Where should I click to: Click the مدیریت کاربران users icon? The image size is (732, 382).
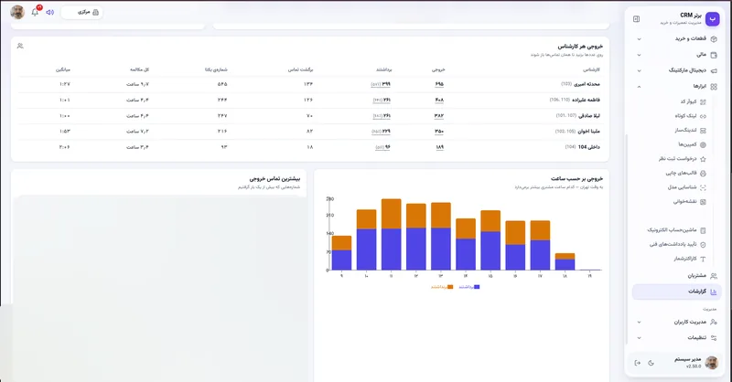(714, 322)
